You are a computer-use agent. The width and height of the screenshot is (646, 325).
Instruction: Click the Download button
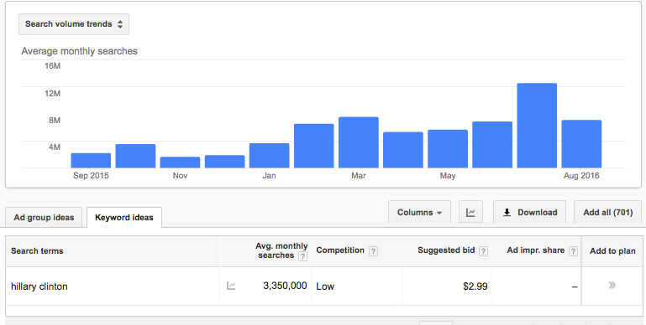pos(529,212)
